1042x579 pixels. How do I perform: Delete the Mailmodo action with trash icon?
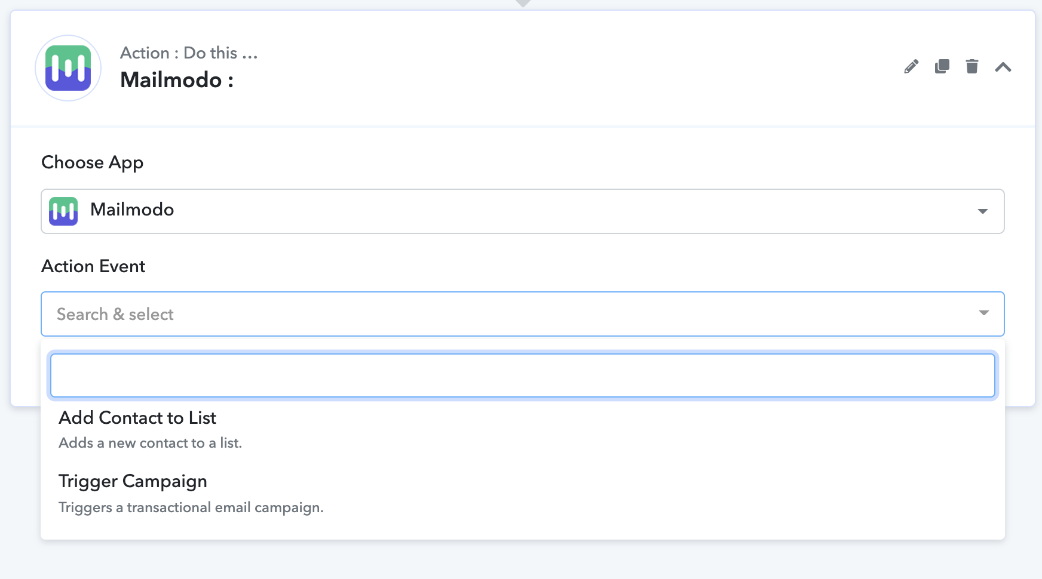(972, 66)
